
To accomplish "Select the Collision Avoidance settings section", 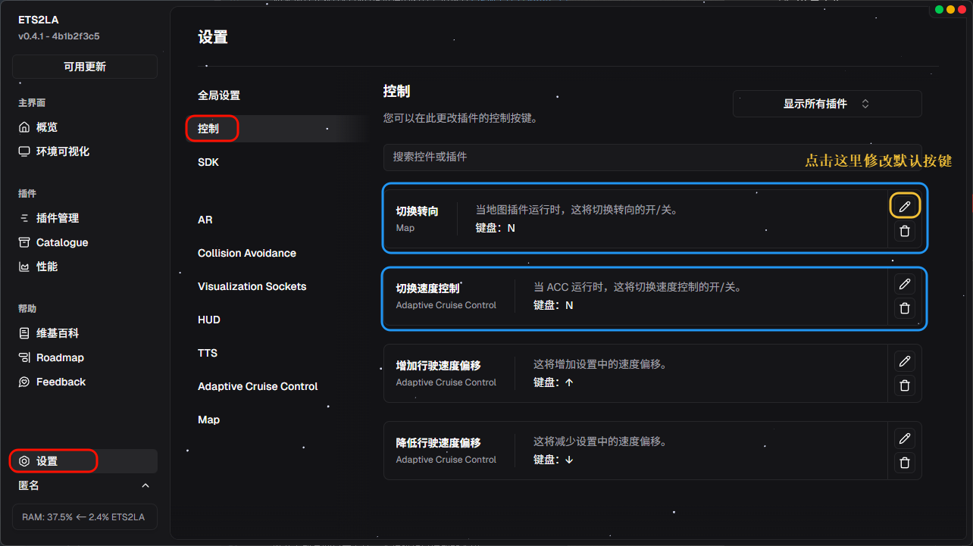I will 247,253.
